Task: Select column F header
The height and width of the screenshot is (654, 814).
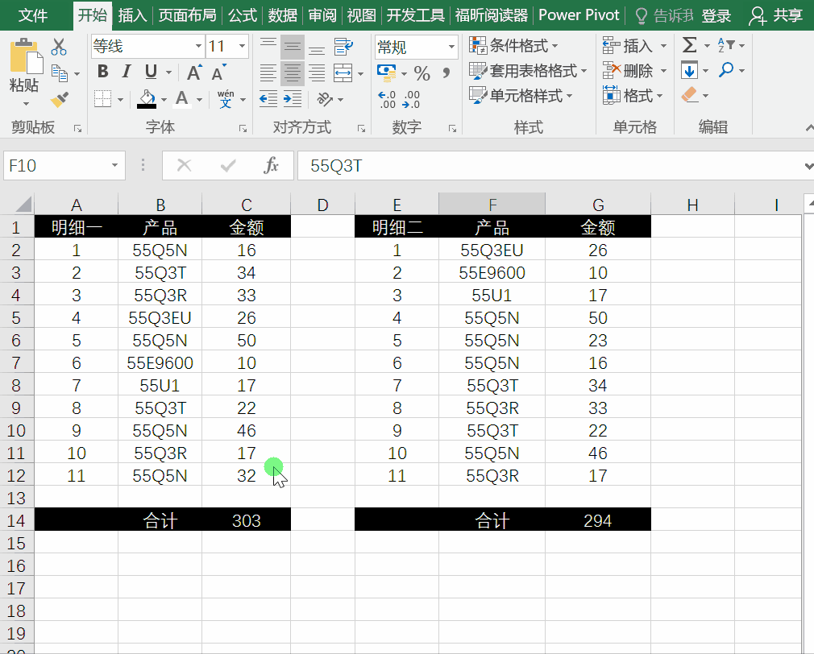Action: (x=492, y=205)
